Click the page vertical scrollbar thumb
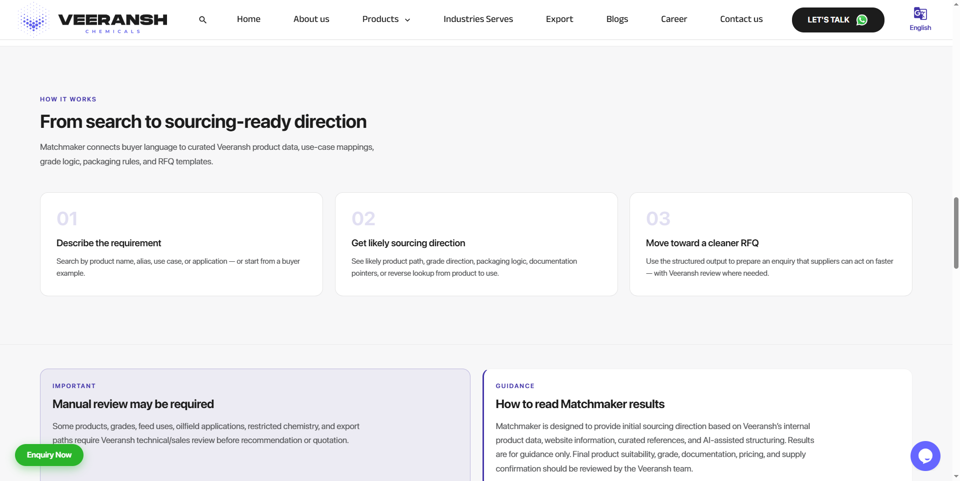 pos(956,233)
